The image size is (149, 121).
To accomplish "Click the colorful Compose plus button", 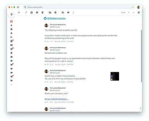I will coord(11,15).
